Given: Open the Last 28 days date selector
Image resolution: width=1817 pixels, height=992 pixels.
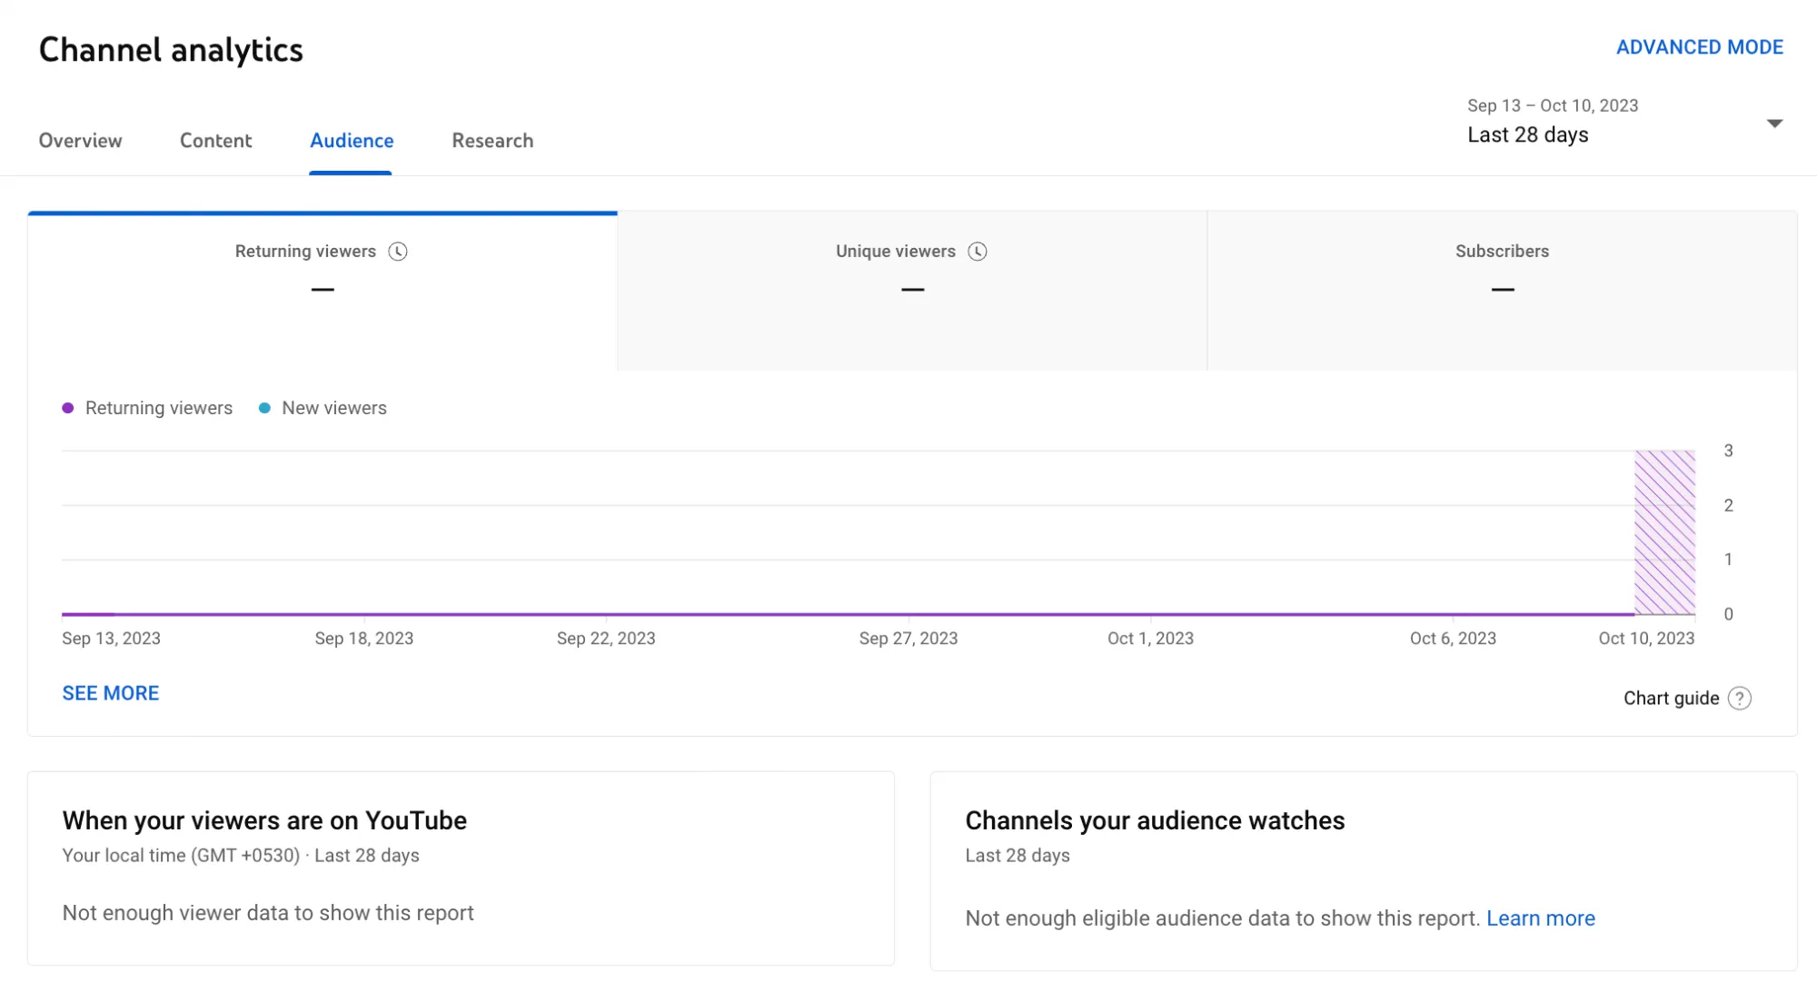Looking at the screenshot, I should pyautogui.click(x=1528, y=134).
